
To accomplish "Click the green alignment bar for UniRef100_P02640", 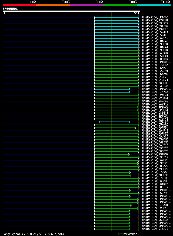I will [116, 208].
